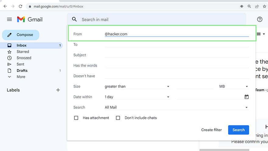Expand the Size 'greater than' dropdown
Image resolution: width=268 pixels, height=151 pixels.
tap(137, 86)
